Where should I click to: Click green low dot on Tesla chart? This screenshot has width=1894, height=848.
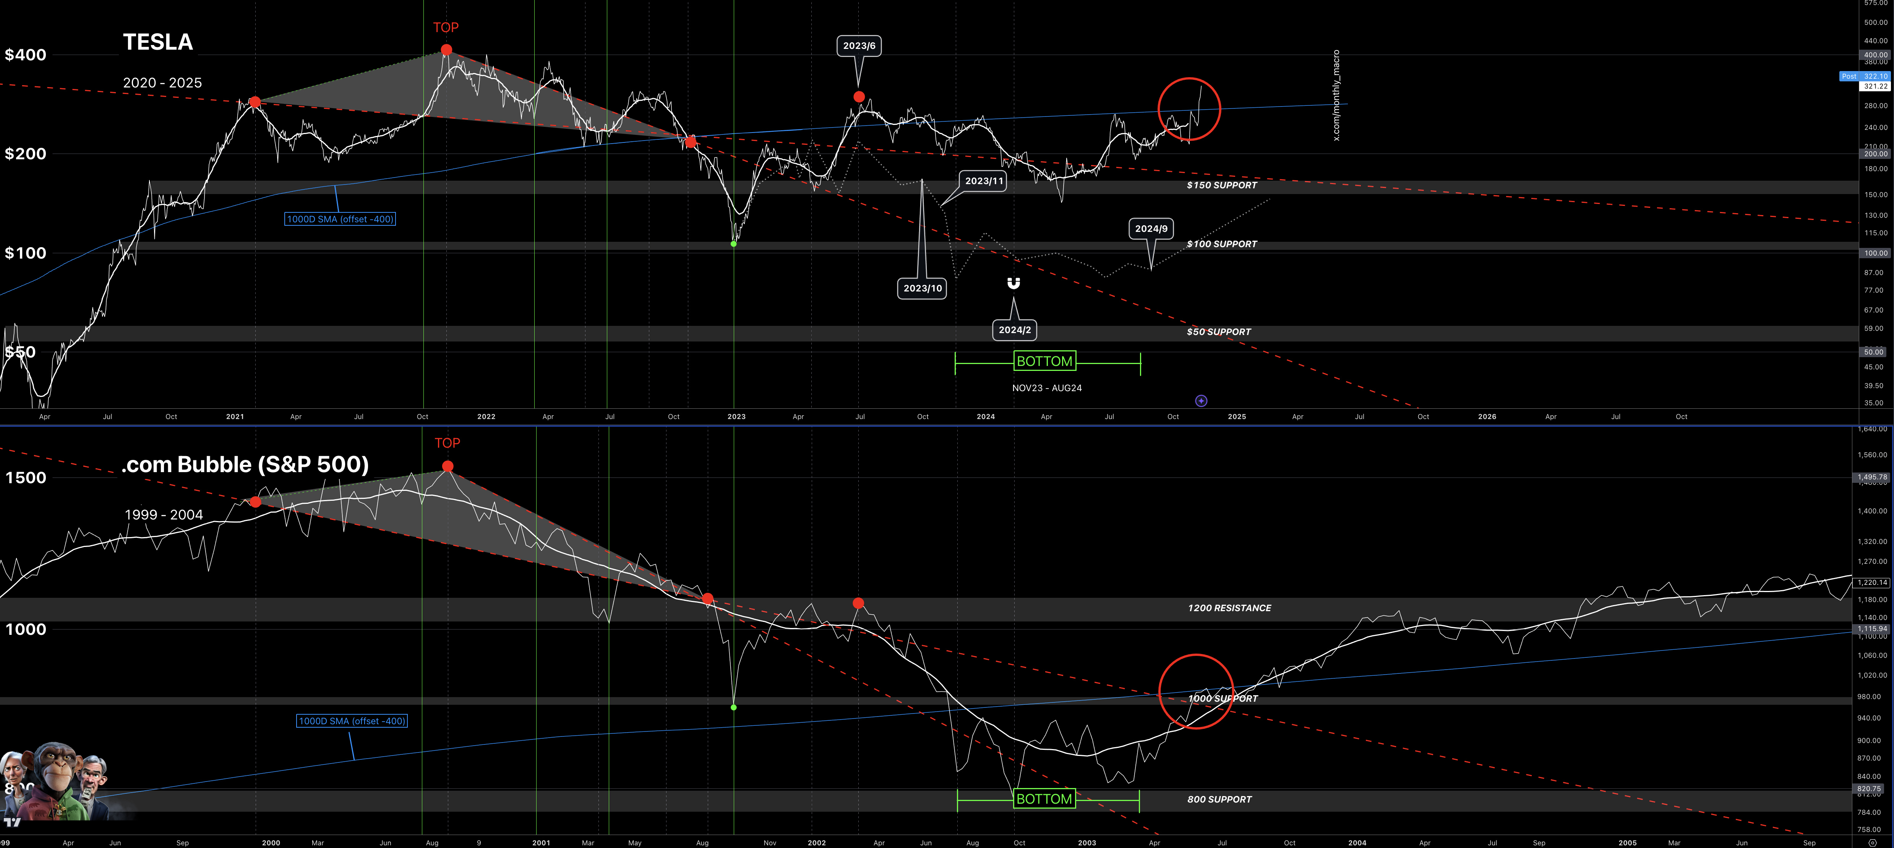[x=734, y=243]
